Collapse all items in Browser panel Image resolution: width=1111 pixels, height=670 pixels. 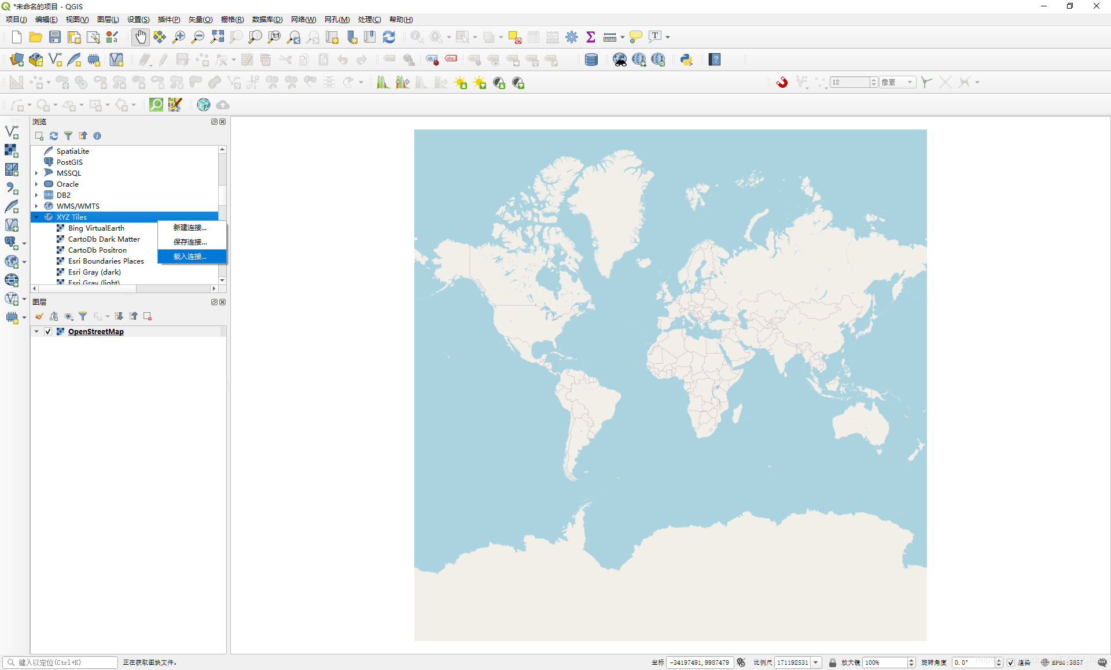[83, 136]
